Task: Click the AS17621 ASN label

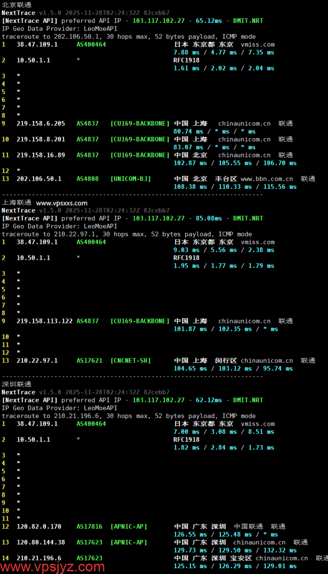Action: (89, 361)
